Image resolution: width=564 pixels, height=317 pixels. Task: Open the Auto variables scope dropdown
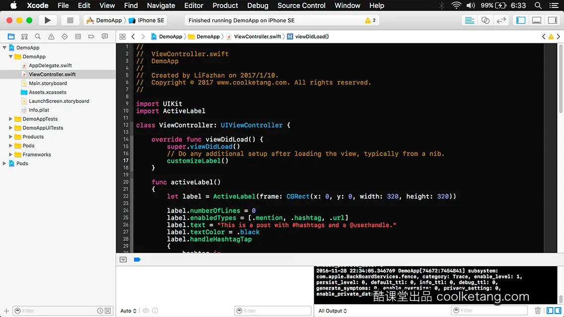129,311
